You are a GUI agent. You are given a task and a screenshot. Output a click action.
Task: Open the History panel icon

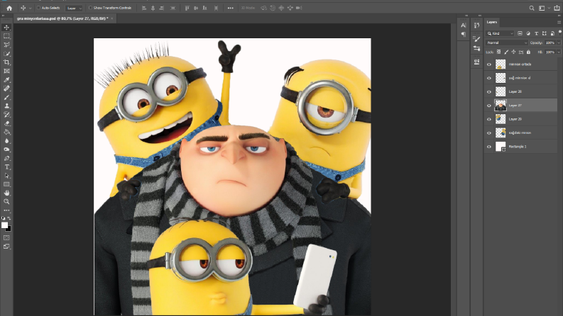pyautogui.click(x=476, y=25)
